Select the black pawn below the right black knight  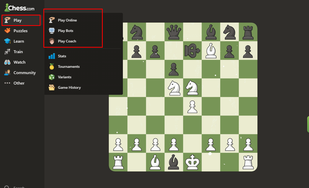click(x=229, y=51)
